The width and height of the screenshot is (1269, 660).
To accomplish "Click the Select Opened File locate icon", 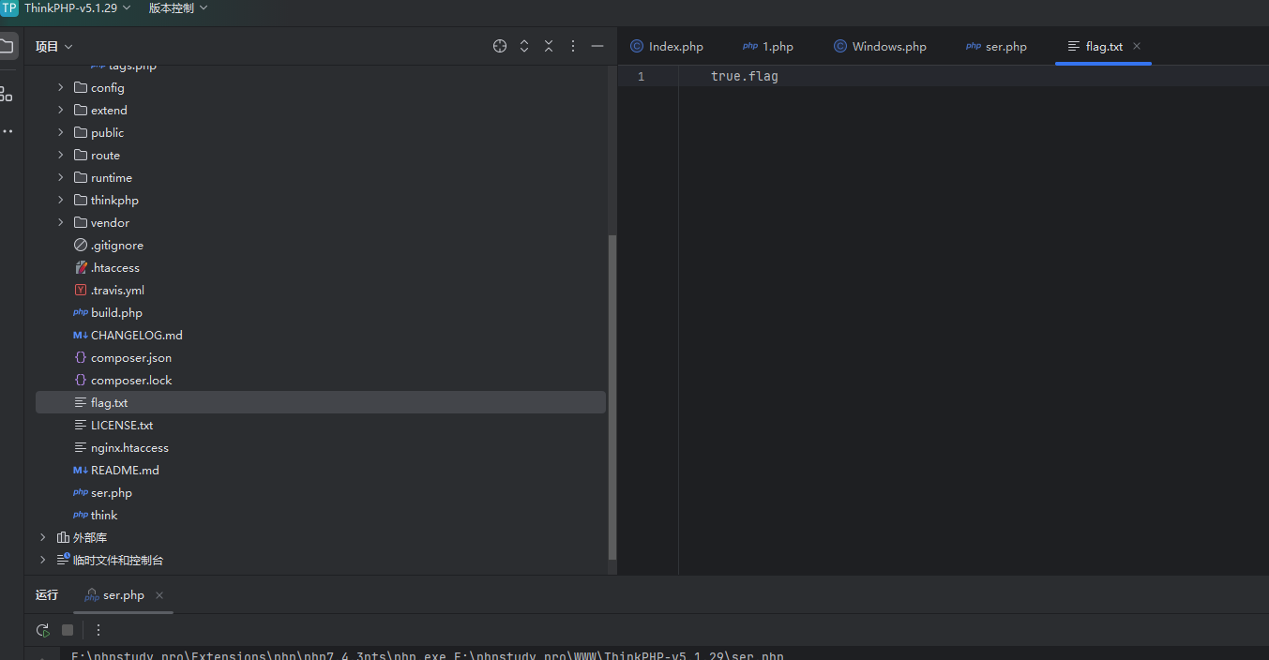I will click(500, 46).
